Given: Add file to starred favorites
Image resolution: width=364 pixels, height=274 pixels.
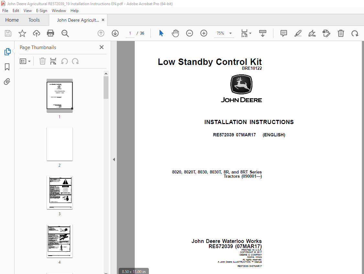Looking at the screenshot, I should coord(22,33).
